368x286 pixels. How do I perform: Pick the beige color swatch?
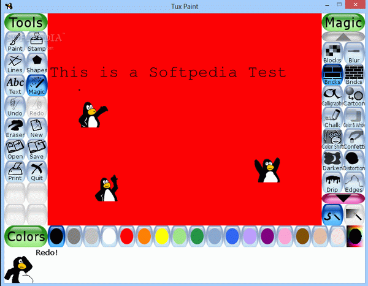coord(337,236)
